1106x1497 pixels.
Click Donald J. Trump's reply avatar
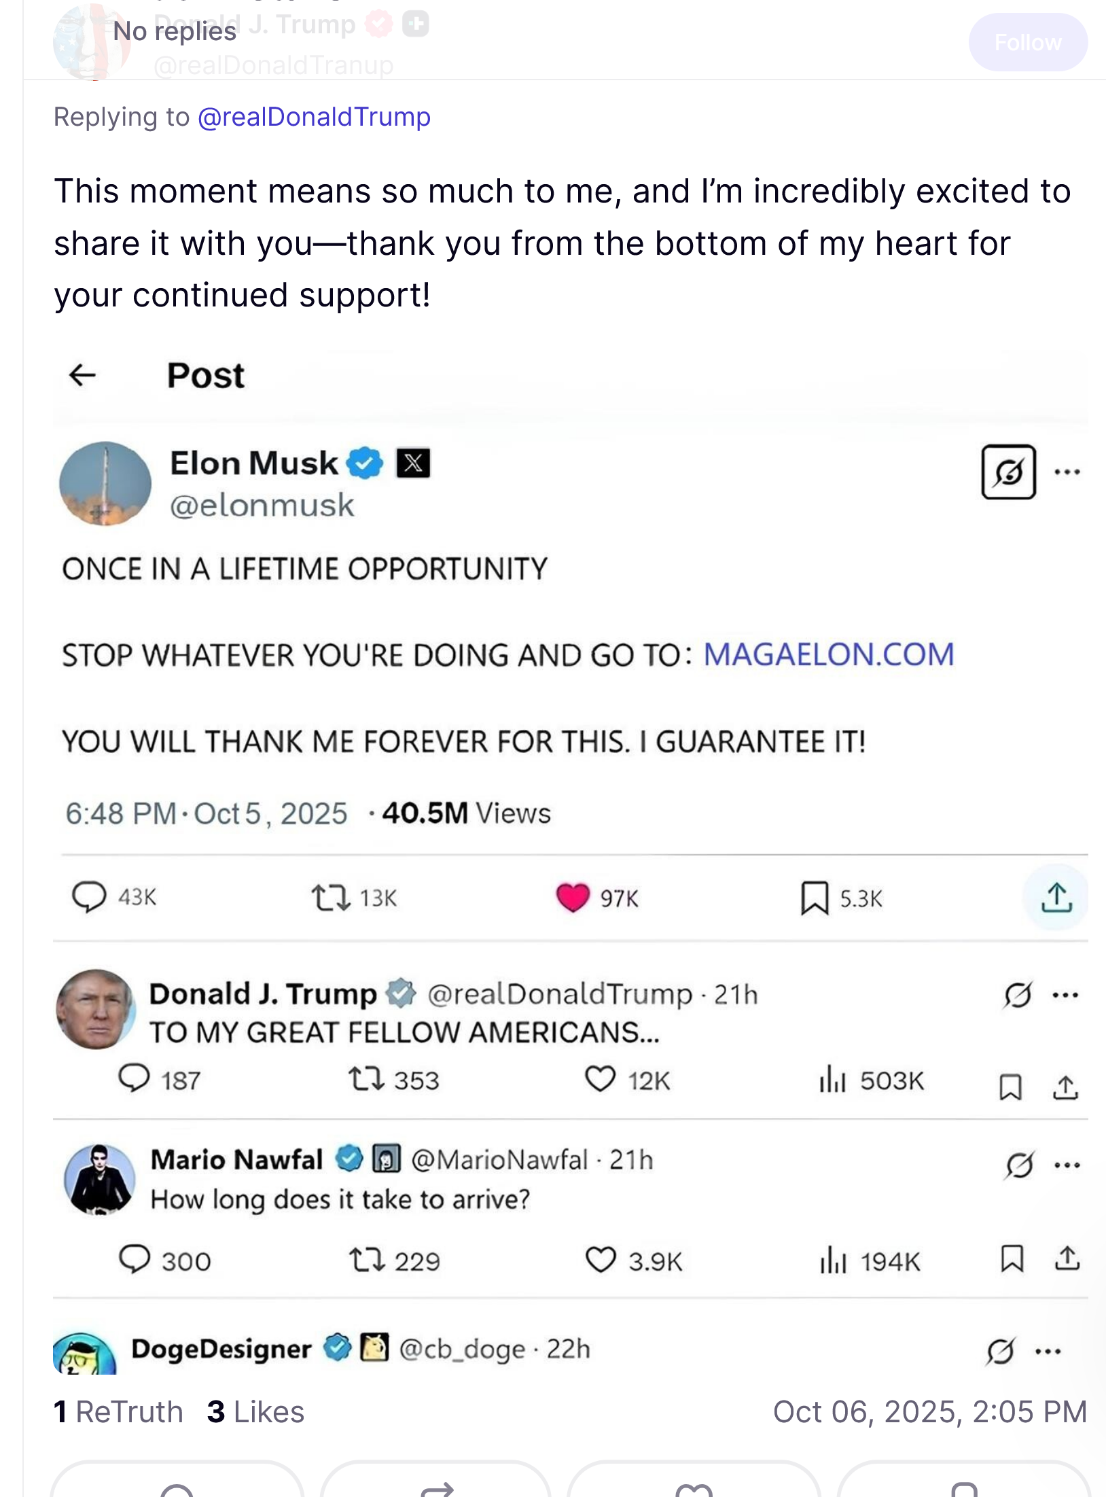96,1009
